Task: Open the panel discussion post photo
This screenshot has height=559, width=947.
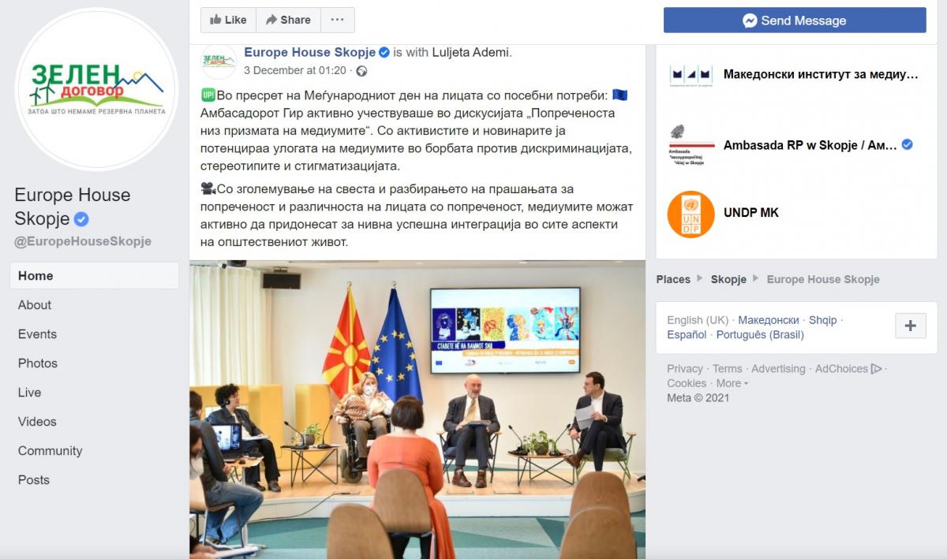Action: pos(417,410)
